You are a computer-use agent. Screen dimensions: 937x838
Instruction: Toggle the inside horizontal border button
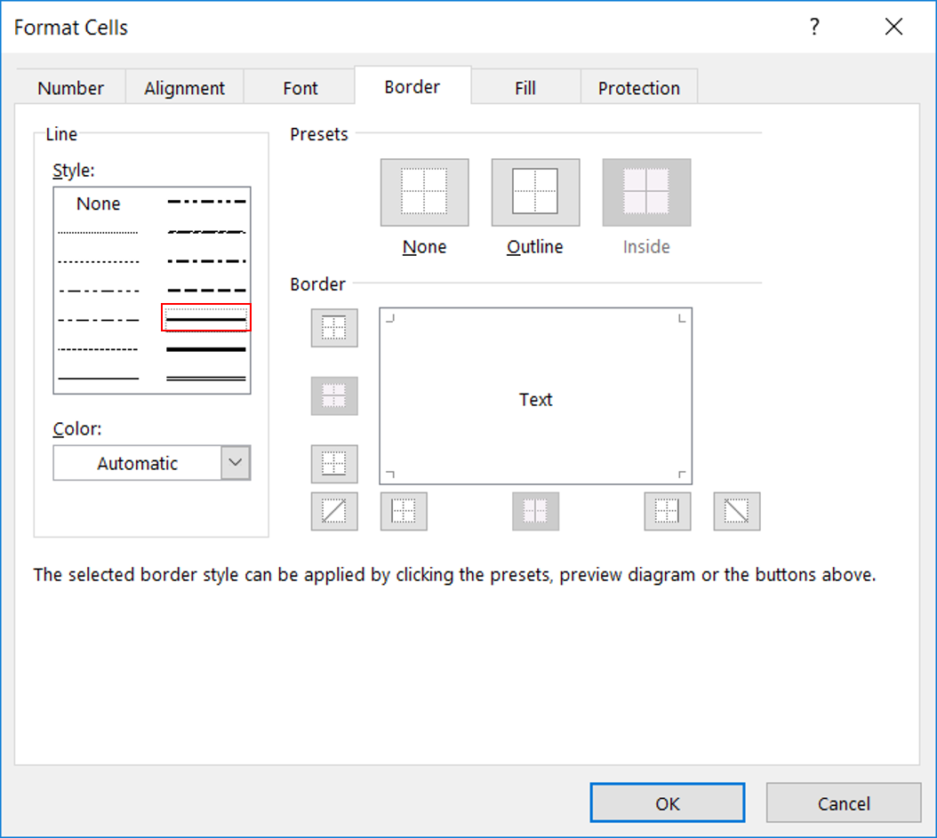tap(334, 396)
